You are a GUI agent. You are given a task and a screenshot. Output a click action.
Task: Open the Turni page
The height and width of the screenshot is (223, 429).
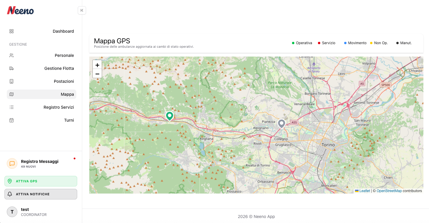coord(42,120)
